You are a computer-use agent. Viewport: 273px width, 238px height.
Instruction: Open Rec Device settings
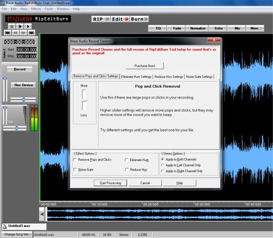pos(24,85)
